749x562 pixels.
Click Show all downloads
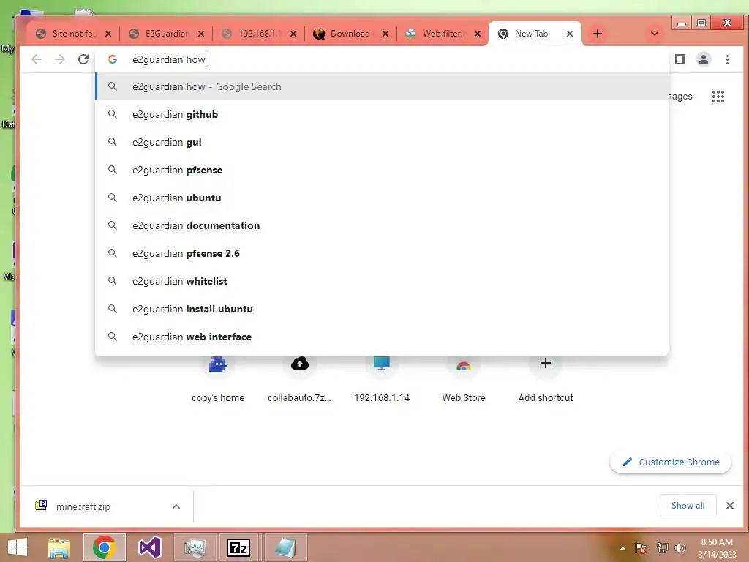pyautogui.click(x=688, y=506)
